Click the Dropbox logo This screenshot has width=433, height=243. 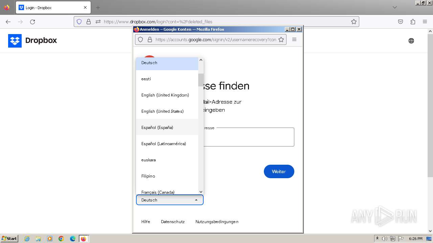click(32, 40)
